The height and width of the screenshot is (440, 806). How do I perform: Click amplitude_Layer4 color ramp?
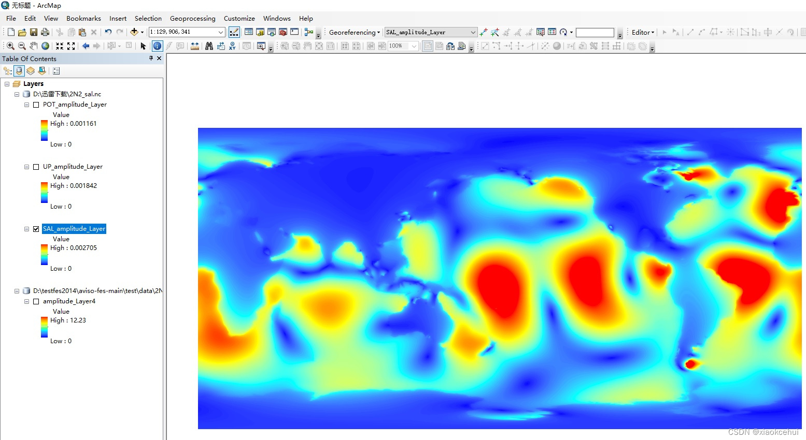tap(44, 327)
